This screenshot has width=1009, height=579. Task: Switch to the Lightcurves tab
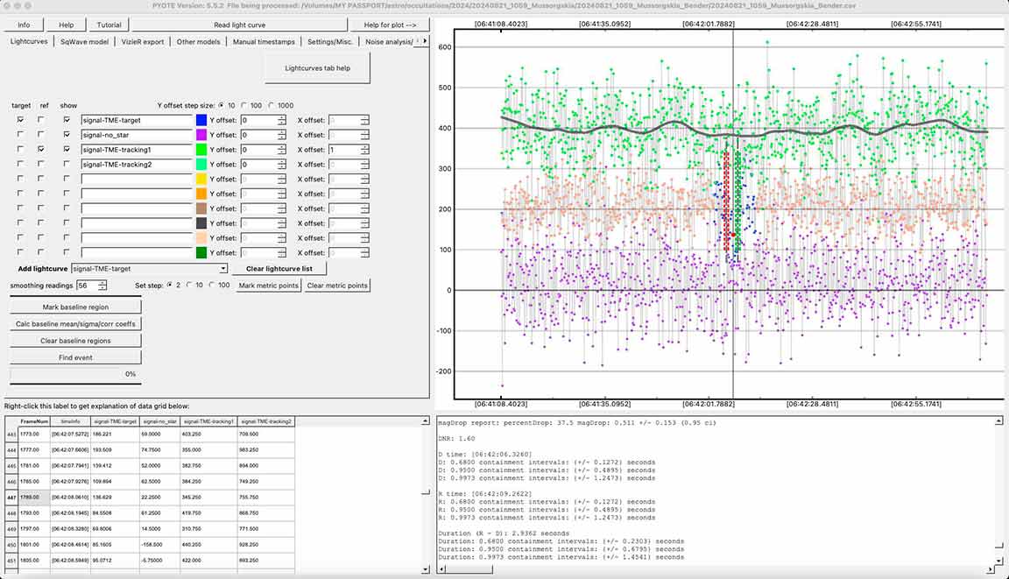(29, 42)
